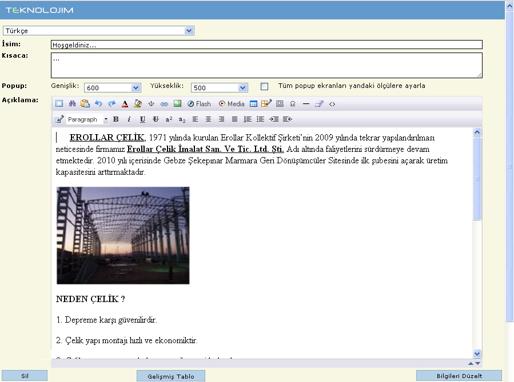Check 'Tüm popup ekranları' checkbox
Image resolution: width=514 pixels, height=382 pixels.
pyautogui.click(x=264, y=86)
